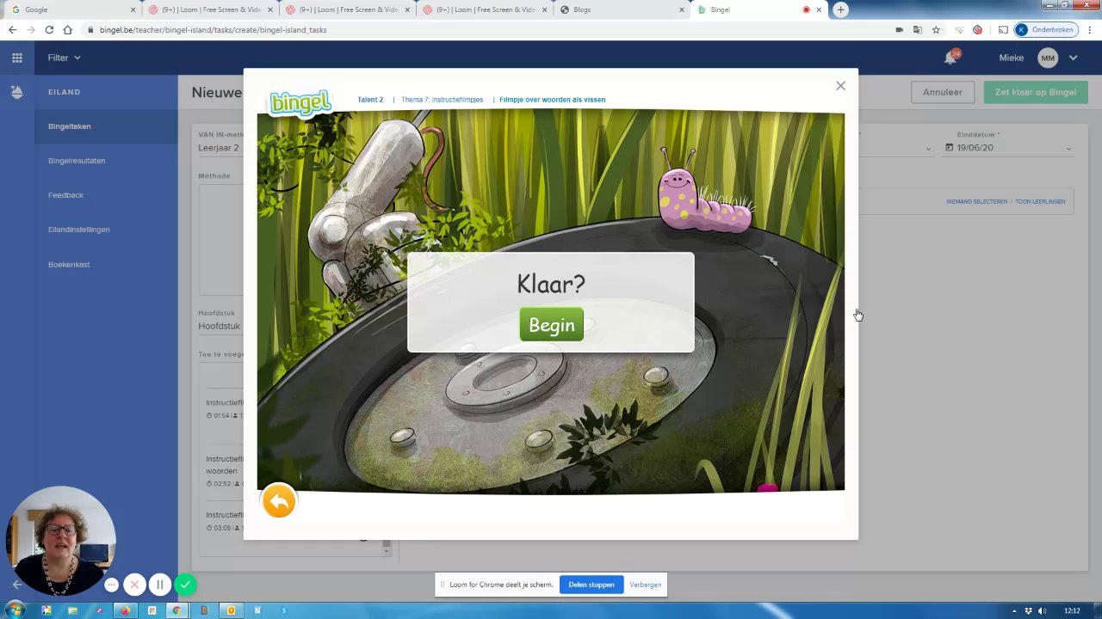
Task: Click the Chrome taskbar icon
Action: coord(177,610)
